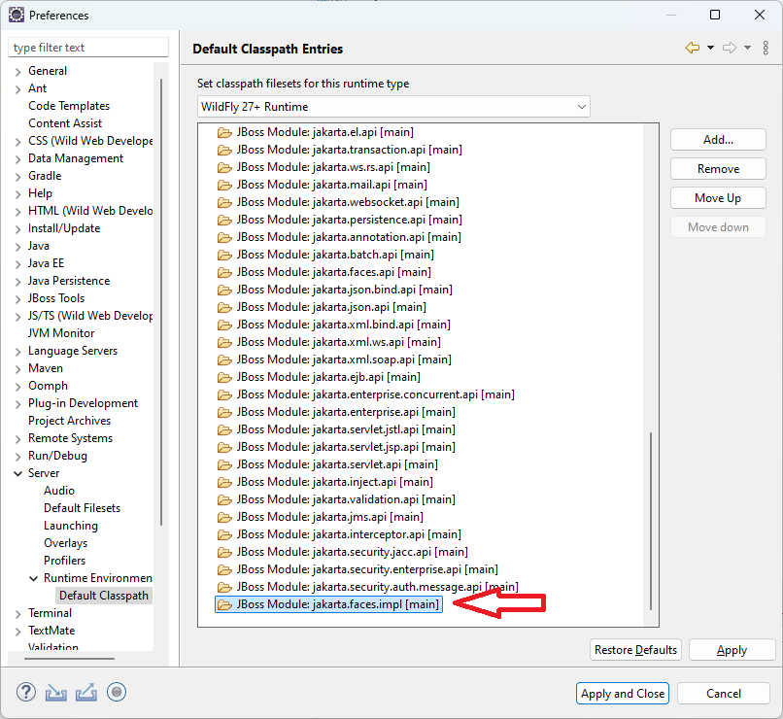The height and width of the screenshot is (719, 783).
Task: Expand the Java EE node
Action: tap(18, 263)
